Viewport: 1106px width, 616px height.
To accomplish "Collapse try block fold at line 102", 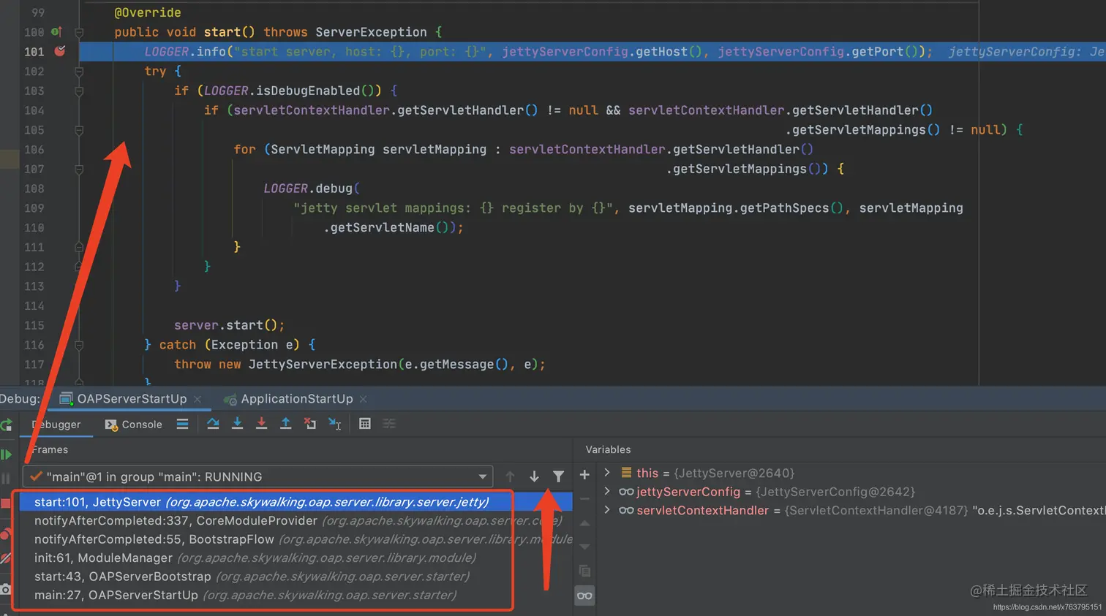I will point(79,72).
